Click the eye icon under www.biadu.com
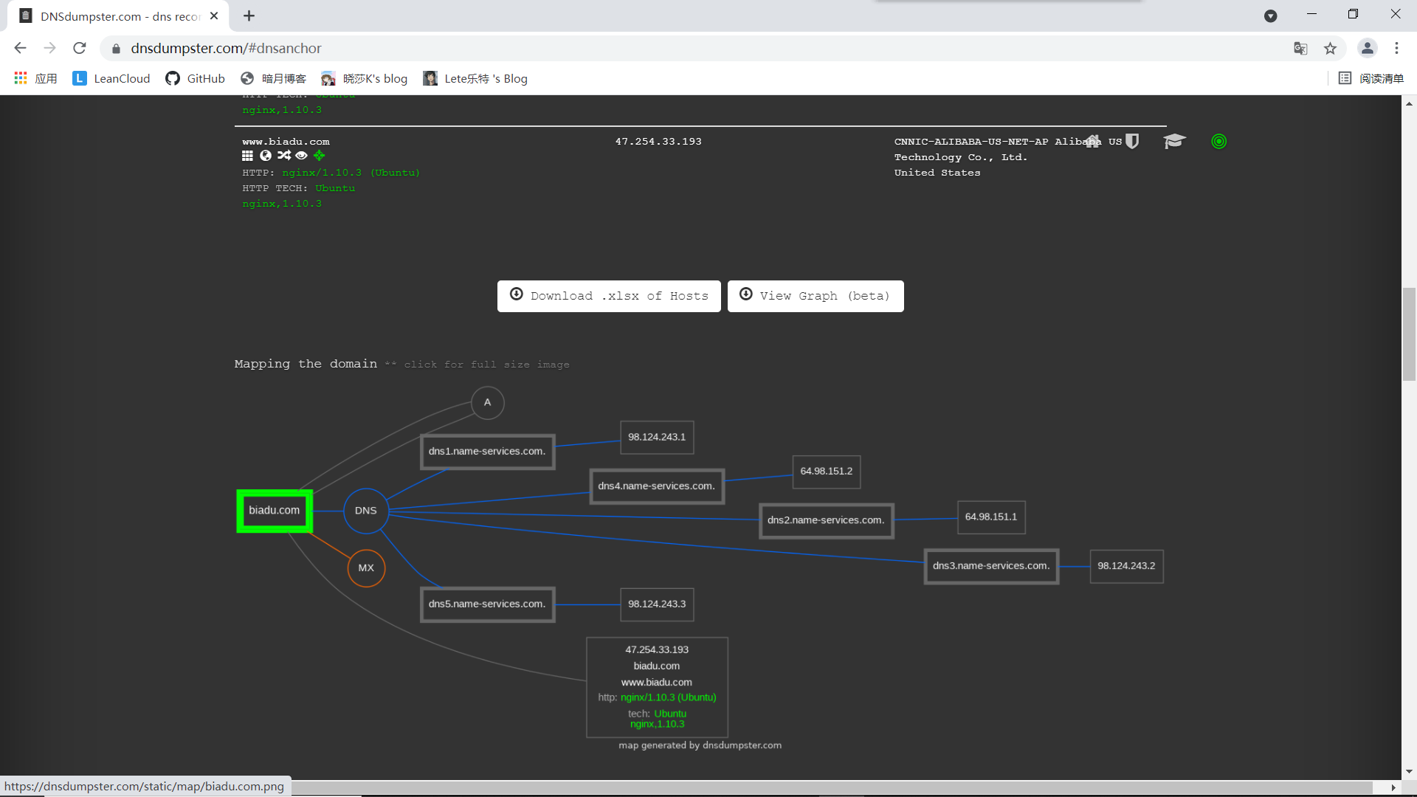 coord(301,156)
